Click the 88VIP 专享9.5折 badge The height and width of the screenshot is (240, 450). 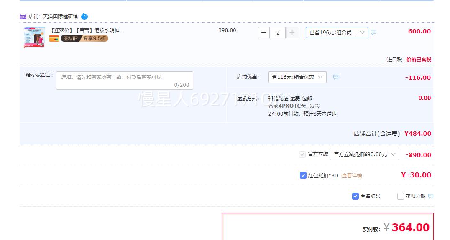(x=84, y=38)
